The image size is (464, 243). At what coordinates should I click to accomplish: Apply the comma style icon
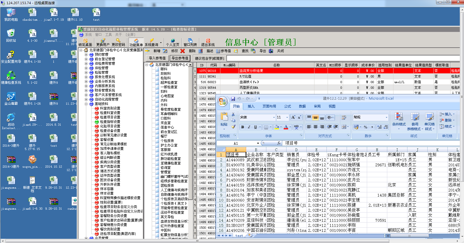click(x=372, y=127)
